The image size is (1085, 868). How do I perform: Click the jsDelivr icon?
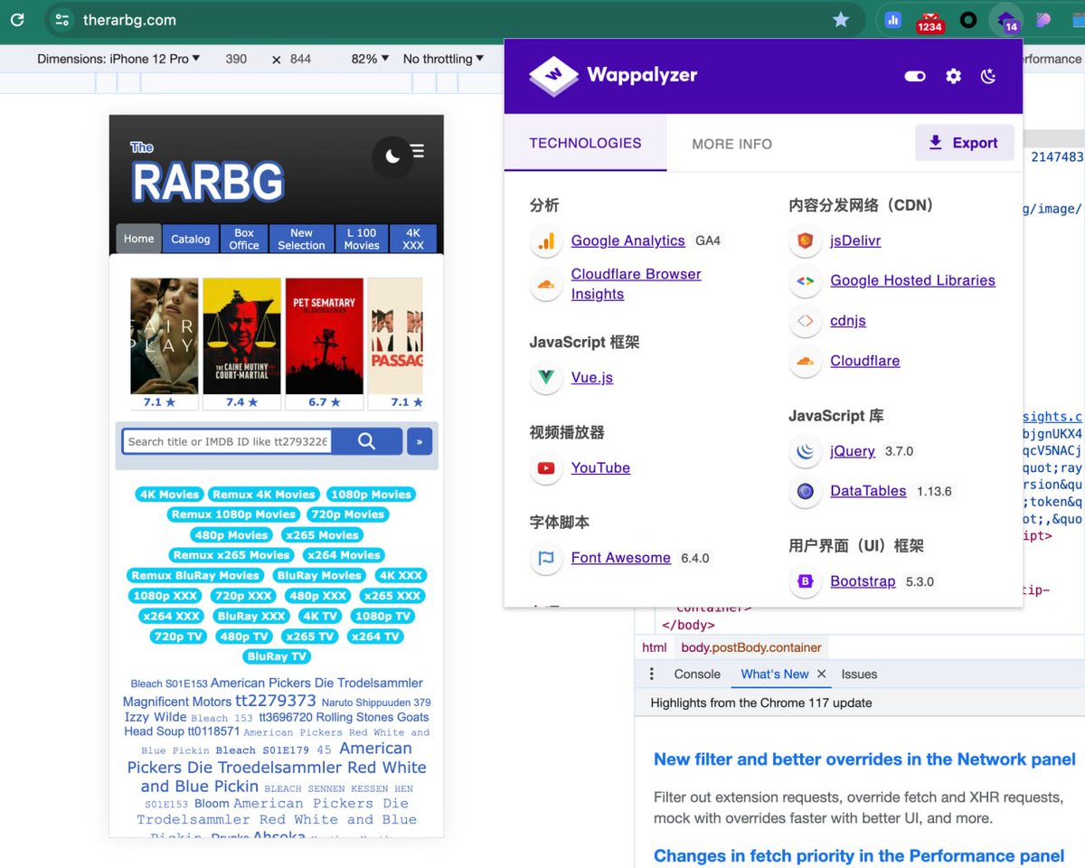tap(805, 241)
